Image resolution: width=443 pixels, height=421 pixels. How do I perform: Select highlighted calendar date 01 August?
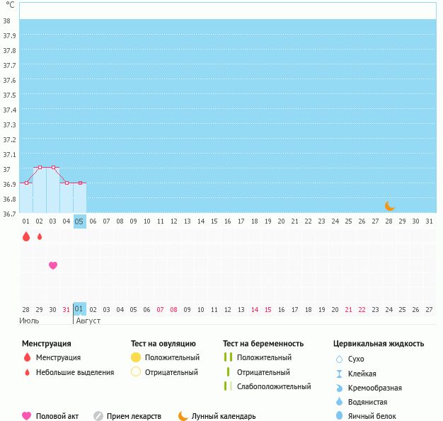coord(79,308)
